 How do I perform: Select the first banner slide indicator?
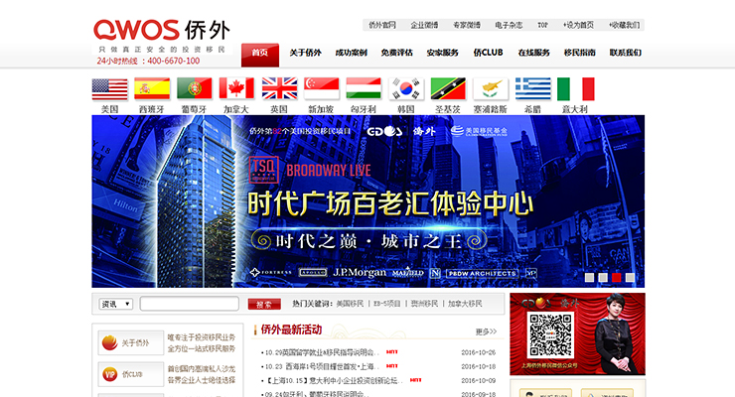coord(589,278)
